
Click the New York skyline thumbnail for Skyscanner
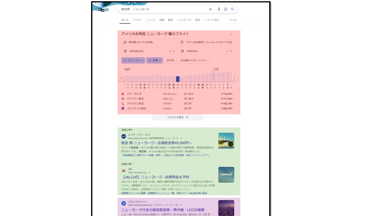click(x=226, y=208)
